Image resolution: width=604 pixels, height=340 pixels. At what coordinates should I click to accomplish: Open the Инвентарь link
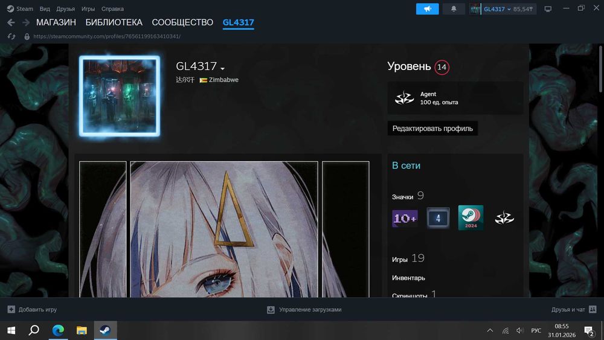[408, 278]
